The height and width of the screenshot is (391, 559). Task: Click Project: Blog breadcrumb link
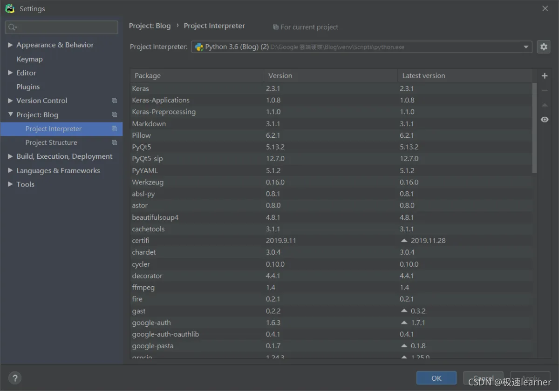[150, 26]
